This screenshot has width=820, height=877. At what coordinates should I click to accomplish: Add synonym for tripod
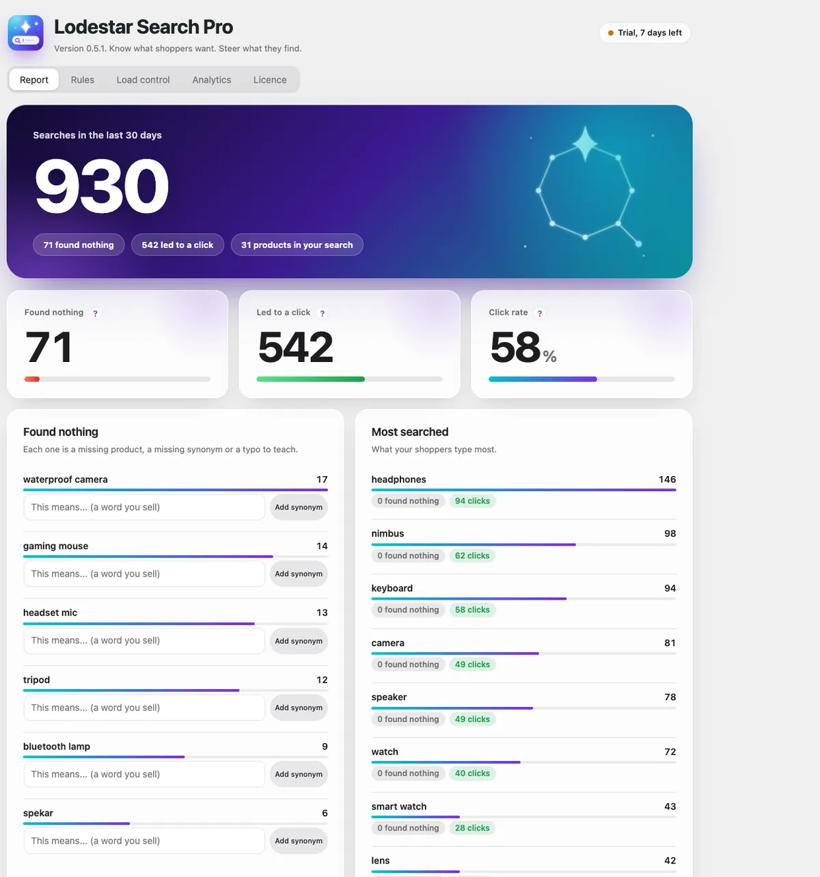click(x=299, y=708)
